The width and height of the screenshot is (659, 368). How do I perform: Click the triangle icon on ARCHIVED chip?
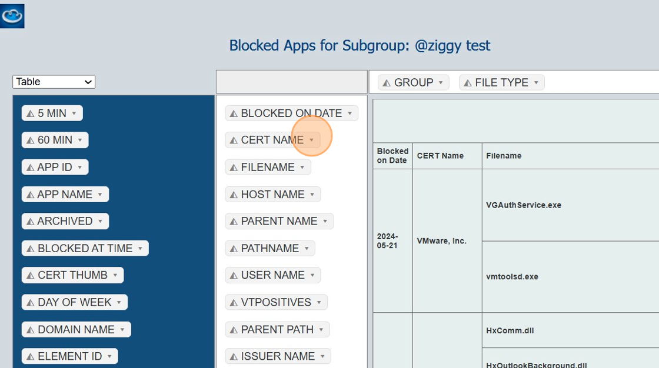pyautogui.click(x=31, y=222)
